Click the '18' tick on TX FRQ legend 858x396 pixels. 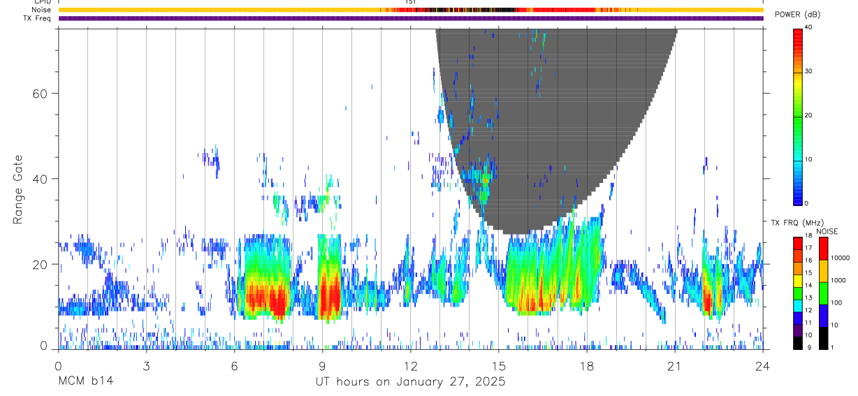click(x=809, y=235)
